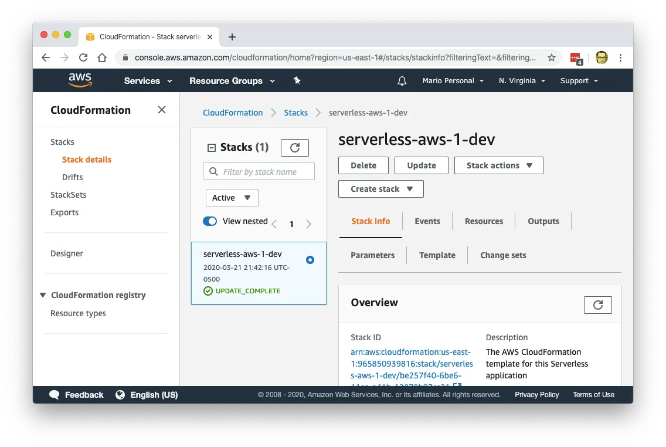Switch to the Outputs tab
This screenshot has width=666, height=447.
pos(543,221)
